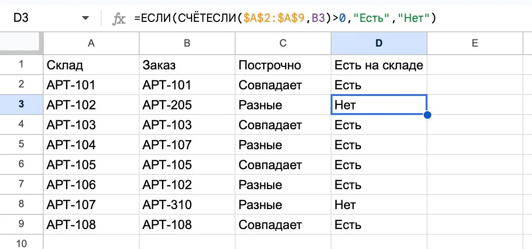Image resolution: width=532 pixels, height=249 pixels.
Task: Click the 'Склад' header cell
Action: pos(91,65)
